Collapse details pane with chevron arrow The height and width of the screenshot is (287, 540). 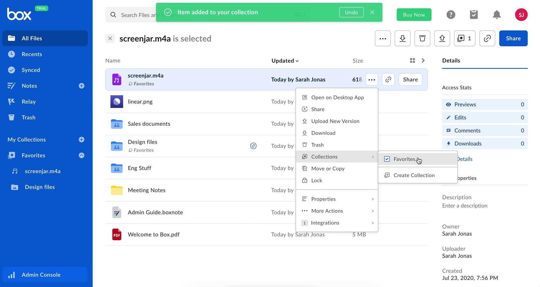coord(423,61)
